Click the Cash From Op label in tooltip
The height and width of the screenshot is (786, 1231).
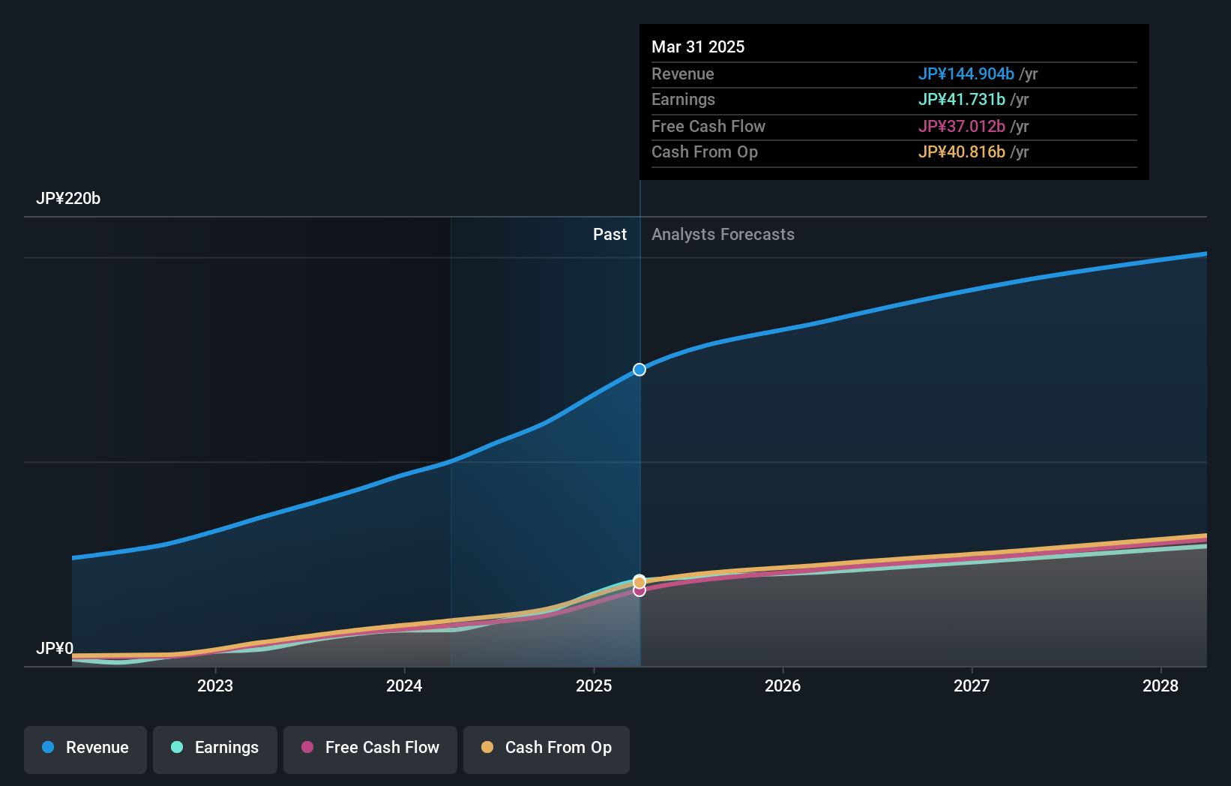point(705,152)
